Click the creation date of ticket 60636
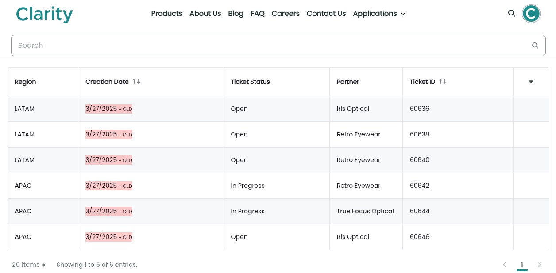The width and height of the screenshot is (556, 273). (109, 109)
